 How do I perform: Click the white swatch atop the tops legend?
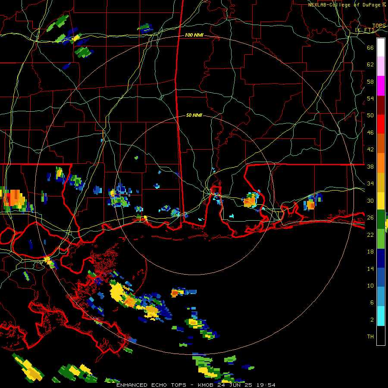381,47
